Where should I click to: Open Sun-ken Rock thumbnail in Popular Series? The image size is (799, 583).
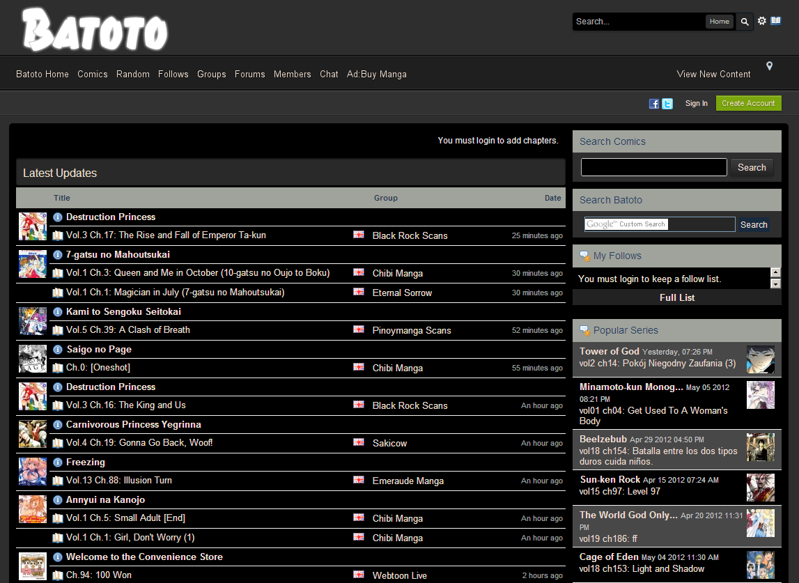pyautogui.click(x=760, y=487)
